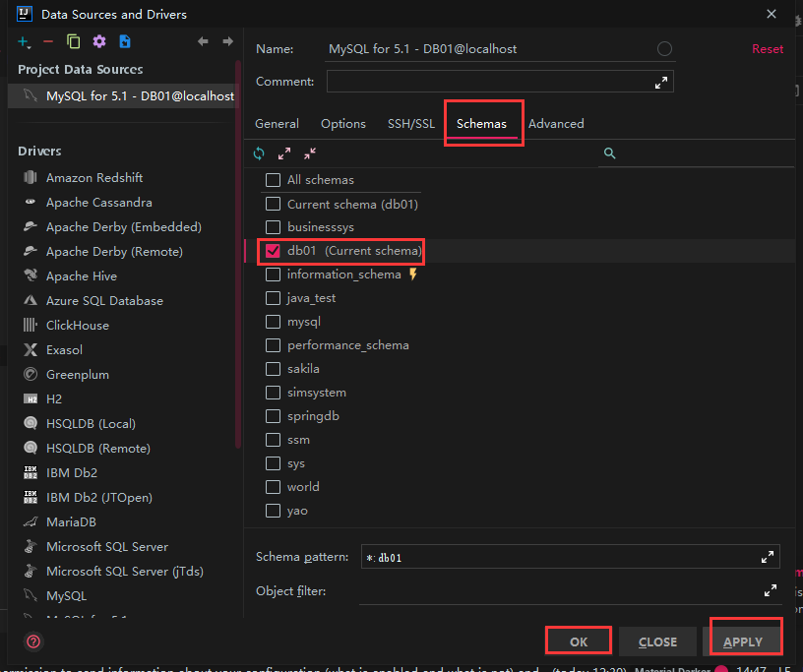
Task: Select MySQL for 5.1 - DB01@localhost data source
Action: (x=123, y=95)
